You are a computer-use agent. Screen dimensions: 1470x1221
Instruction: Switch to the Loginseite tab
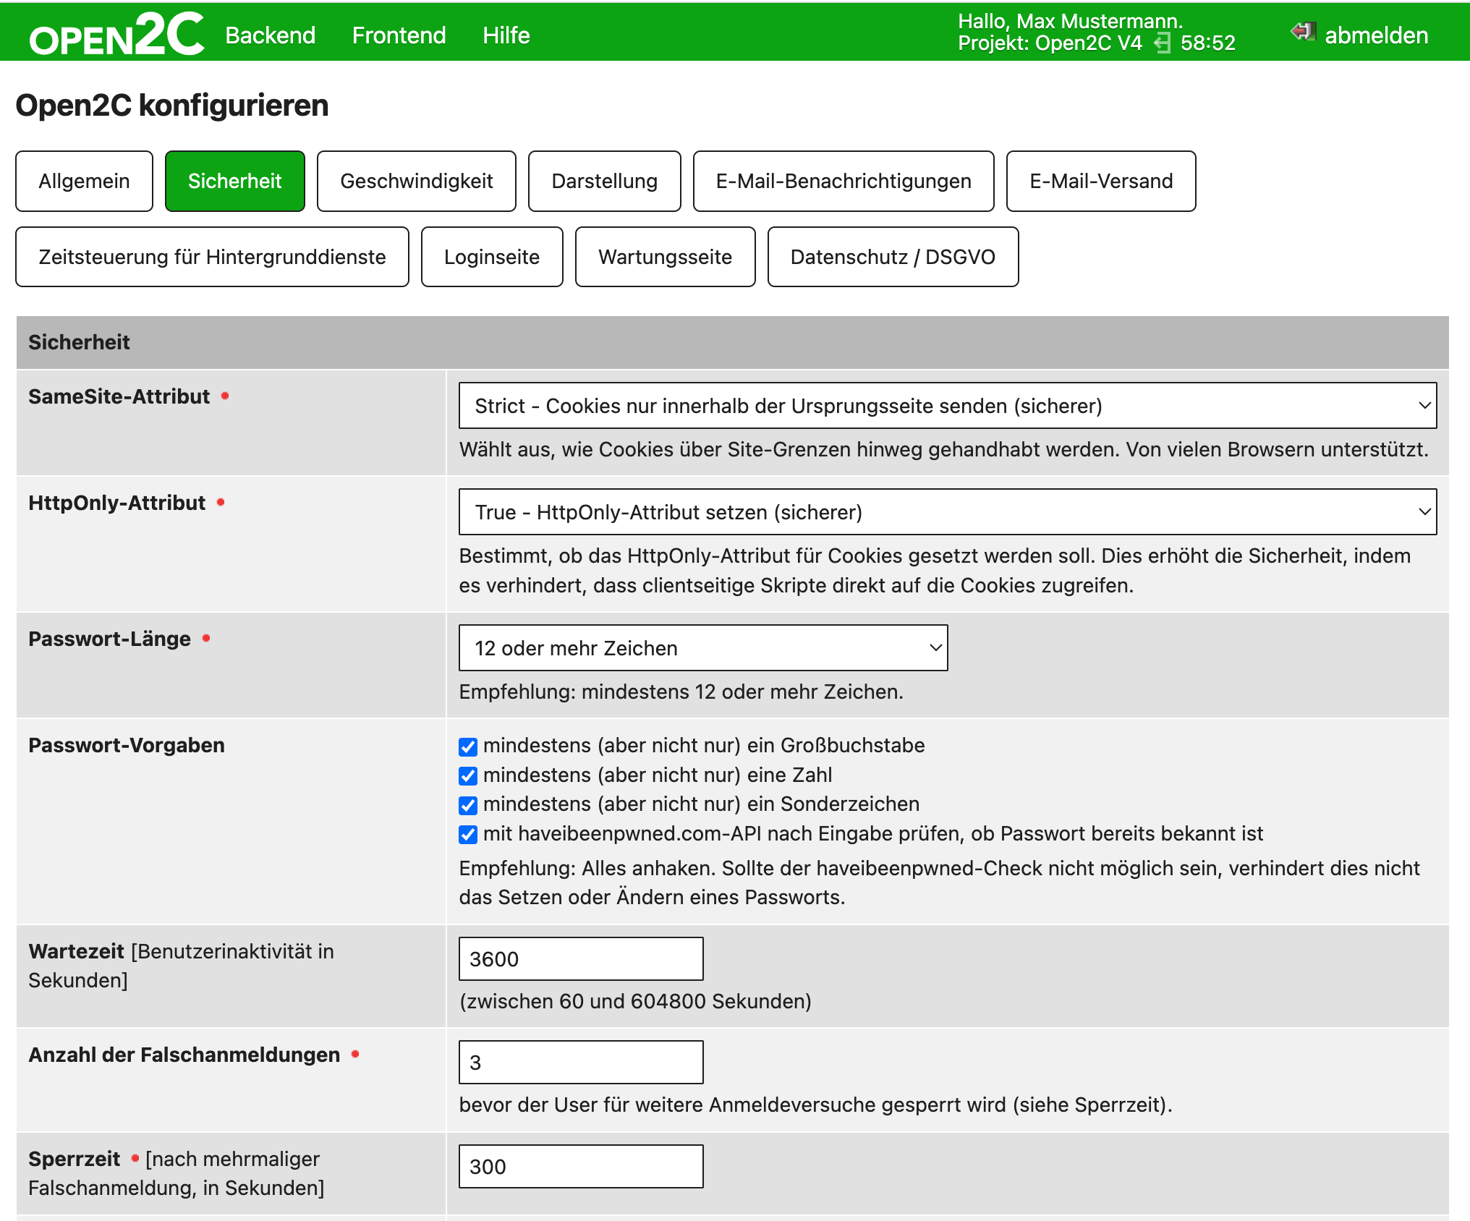pyautogui.click(x=492, y=257)
